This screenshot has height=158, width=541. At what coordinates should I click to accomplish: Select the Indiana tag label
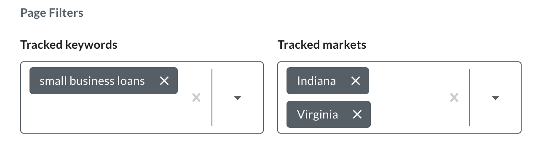316,81
